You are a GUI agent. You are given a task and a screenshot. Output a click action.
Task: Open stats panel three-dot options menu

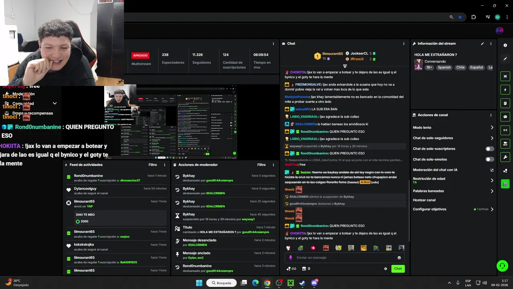[273, 43]
